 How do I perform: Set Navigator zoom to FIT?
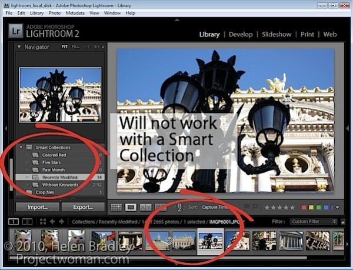coord(64,47)
